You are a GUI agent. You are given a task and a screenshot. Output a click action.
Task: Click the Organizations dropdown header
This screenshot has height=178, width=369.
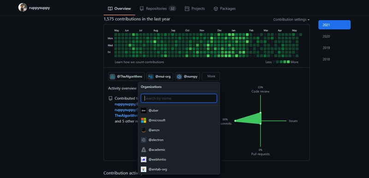[151, 87]
